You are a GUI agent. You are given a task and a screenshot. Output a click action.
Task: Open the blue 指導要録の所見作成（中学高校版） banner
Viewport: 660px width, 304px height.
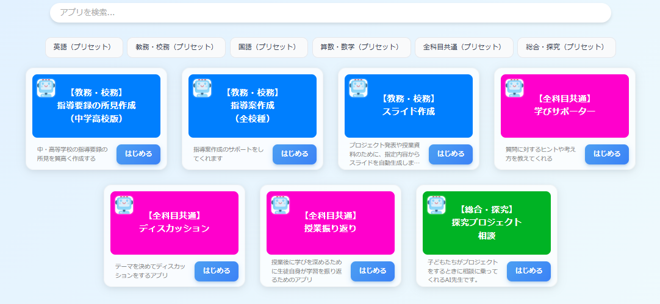point(96,106)
